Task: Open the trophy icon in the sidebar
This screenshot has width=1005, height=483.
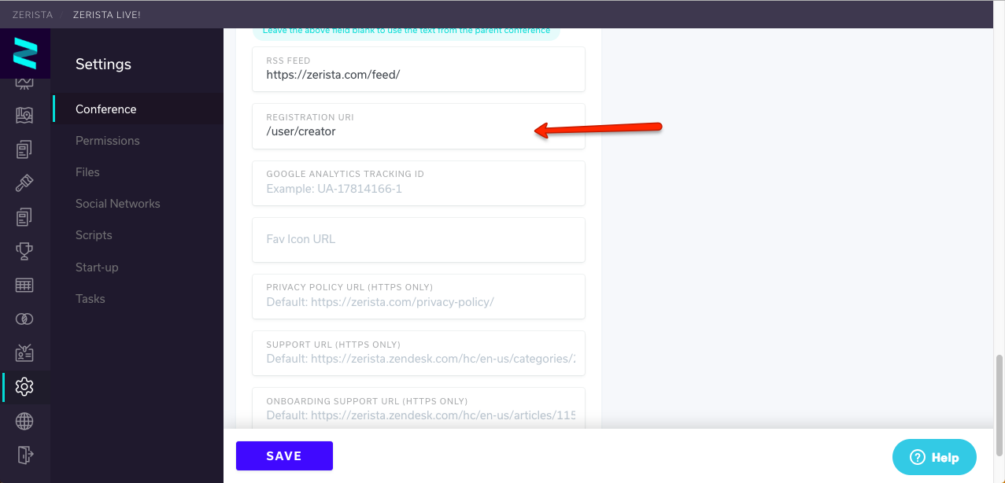Action: [x=24, y=251]
